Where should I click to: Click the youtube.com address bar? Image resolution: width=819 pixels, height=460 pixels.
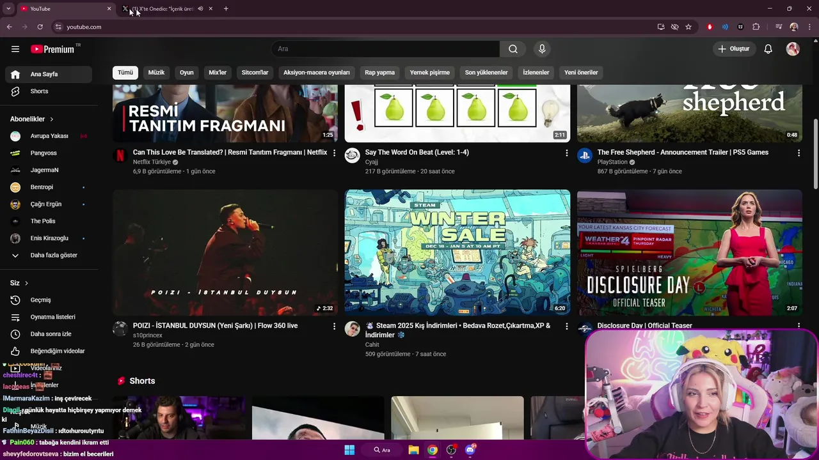pos(352,27)
